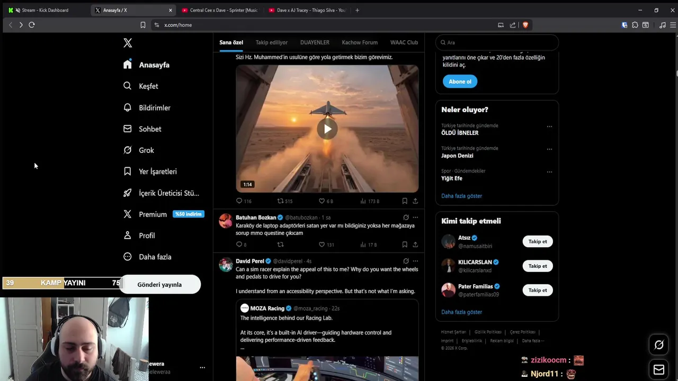Open Yer İşaretleri bookmarks
678x381 pixels.
(x=150, y=171)
